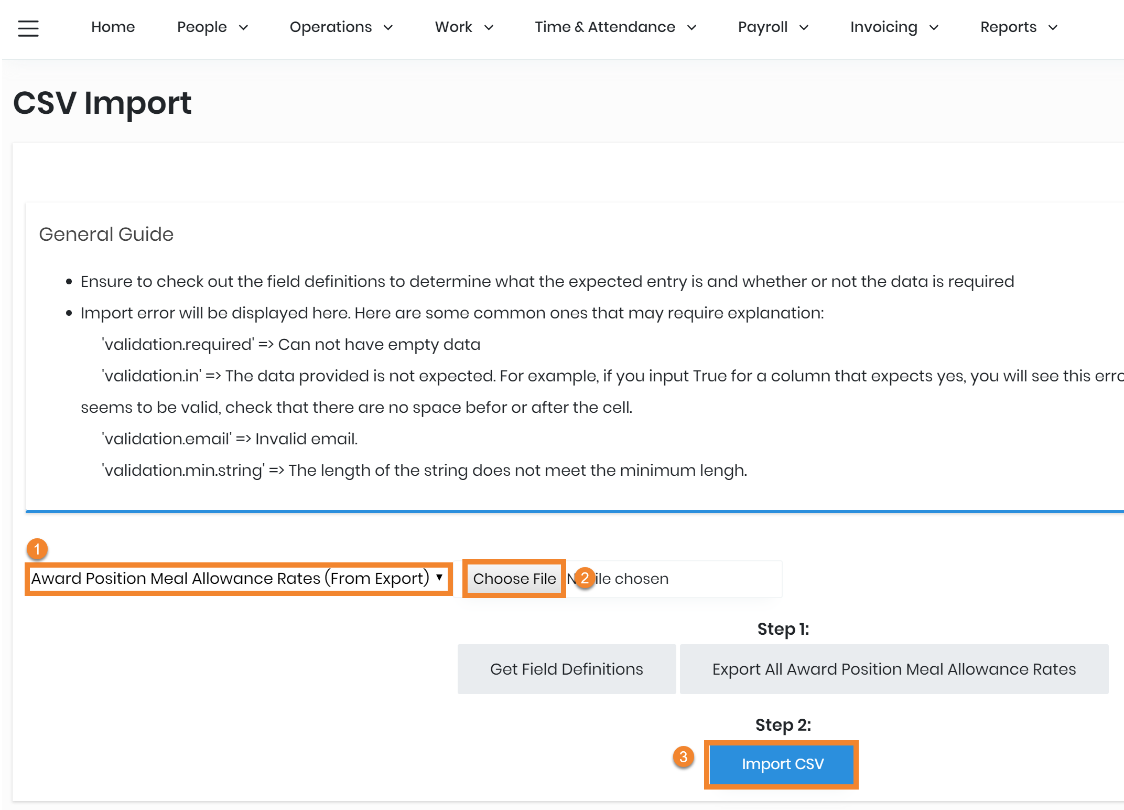Click the Invoicing chevron arrow
The width and height of the screenshot is (1124, 810).
click(x=934, y=28)
